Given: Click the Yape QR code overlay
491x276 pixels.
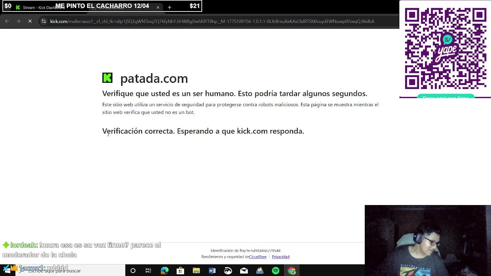Looking at the screenshot, I should [445, 49].
